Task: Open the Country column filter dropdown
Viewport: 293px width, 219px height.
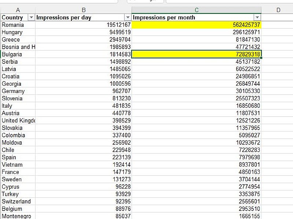Action: pyautogui.click(x=31, y=18)
